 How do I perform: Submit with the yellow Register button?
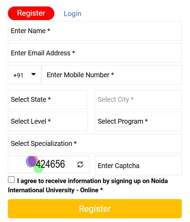[95, 209]
